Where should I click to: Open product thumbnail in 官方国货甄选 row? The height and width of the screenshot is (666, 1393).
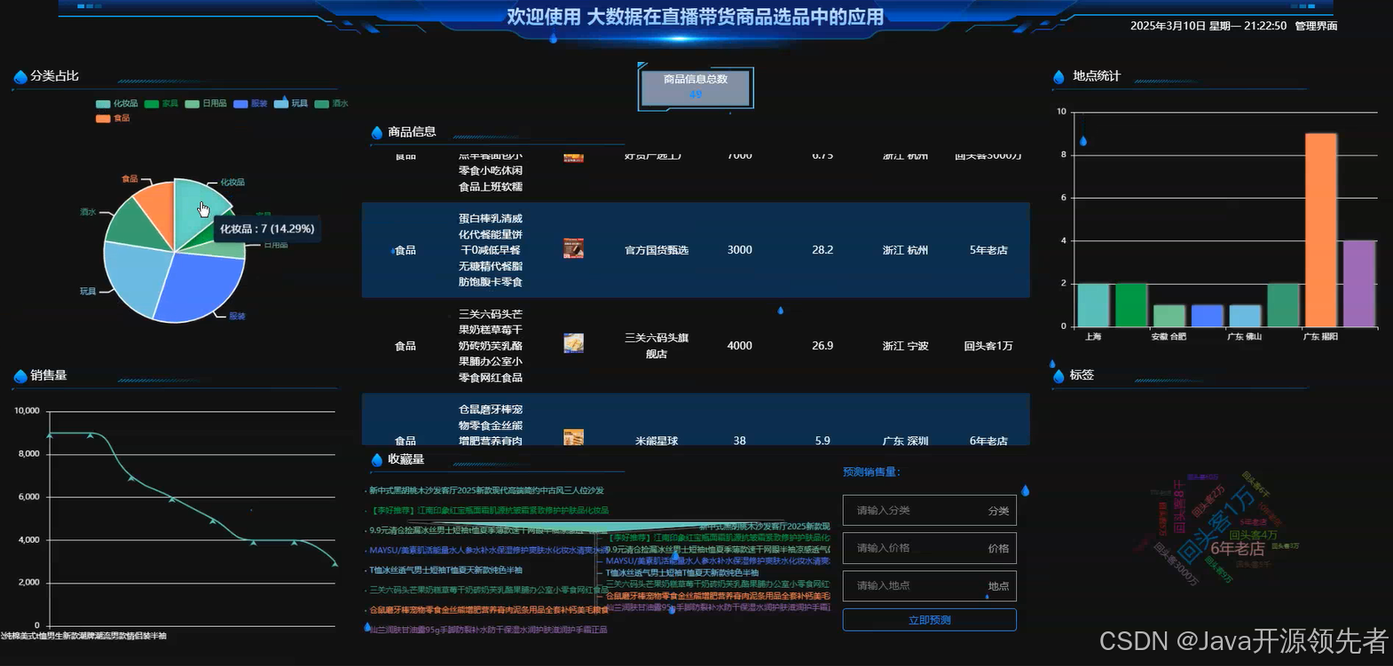pyautogui.click(x=573, y=248)
